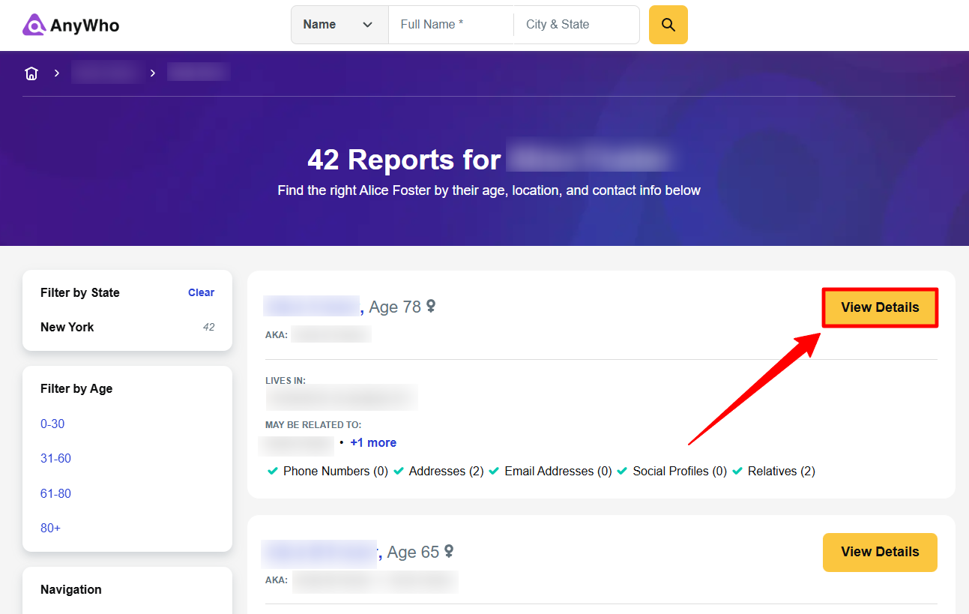Click the female gender icon beside Age 65
The height and width of the screenshot is (614, 969).
coord(449,551)
